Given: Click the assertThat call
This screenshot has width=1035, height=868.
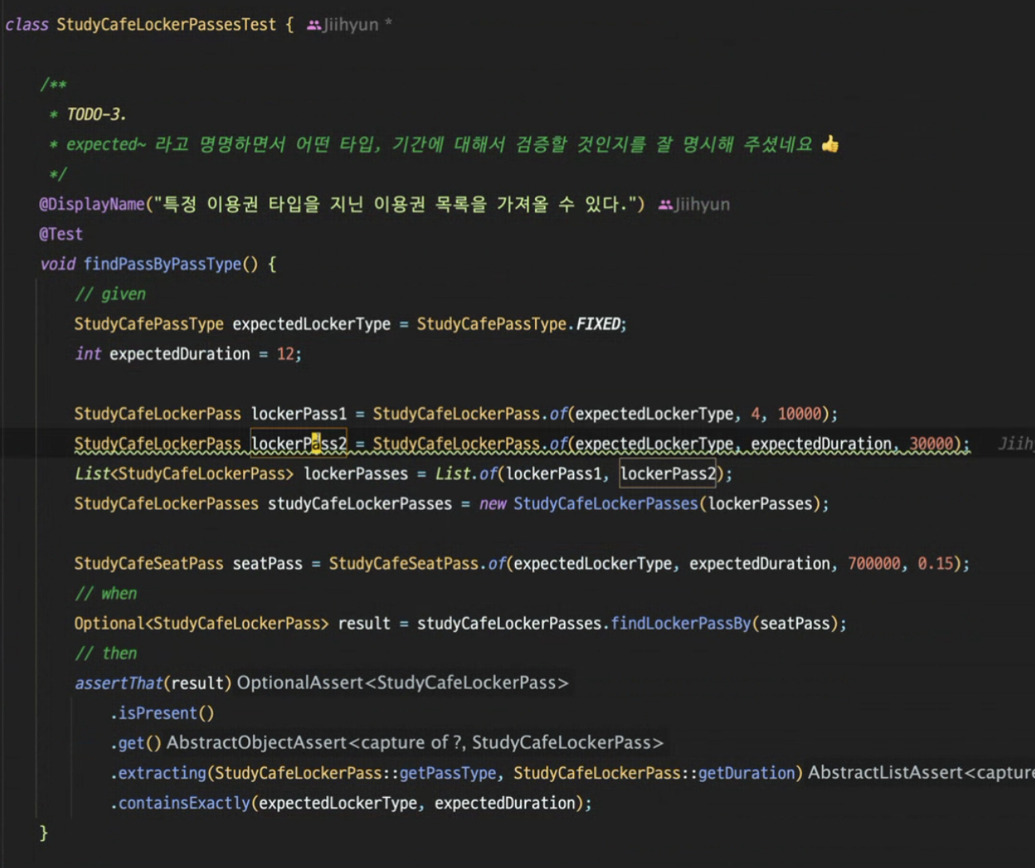Looking at the screenshot, I should click(119, 684).
